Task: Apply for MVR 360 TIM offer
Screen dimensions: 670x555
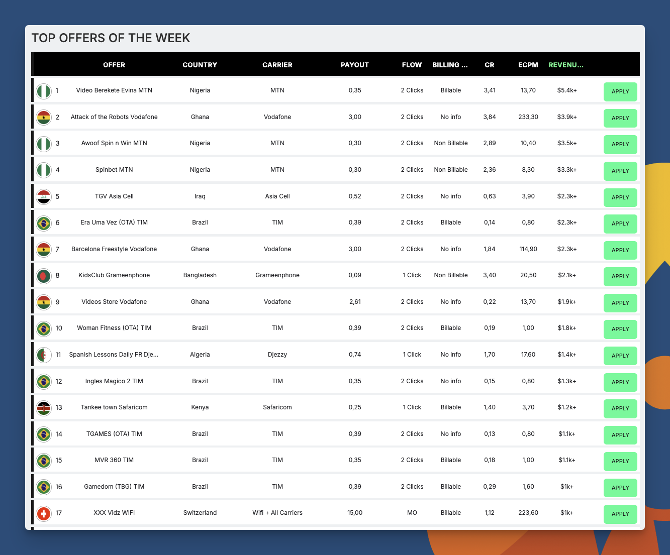Action: click(x=620, y=461)
